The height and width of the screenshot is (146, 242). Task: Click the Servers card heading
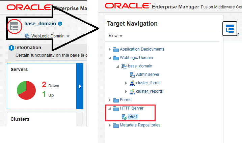click(19, 69)
